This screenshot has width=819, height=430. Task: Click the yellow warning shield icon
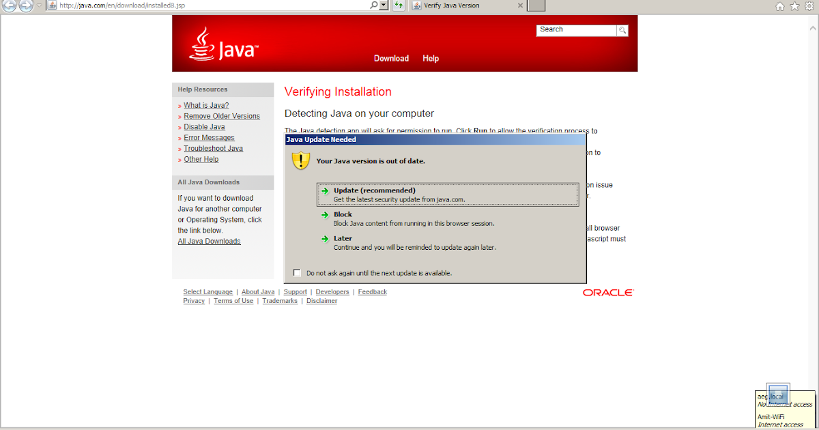coord(301,161)
